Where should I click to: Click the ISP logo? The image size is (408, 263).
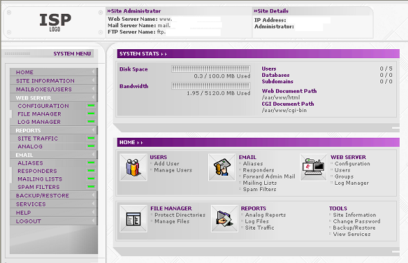55,22
